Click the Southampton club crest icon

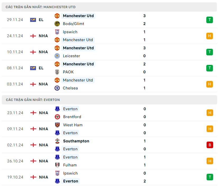click(57, 141)
